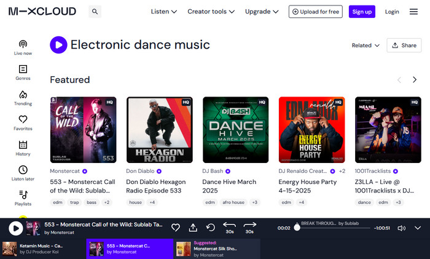
Task: Skip back 30 seconds
Action: (230, 228)
